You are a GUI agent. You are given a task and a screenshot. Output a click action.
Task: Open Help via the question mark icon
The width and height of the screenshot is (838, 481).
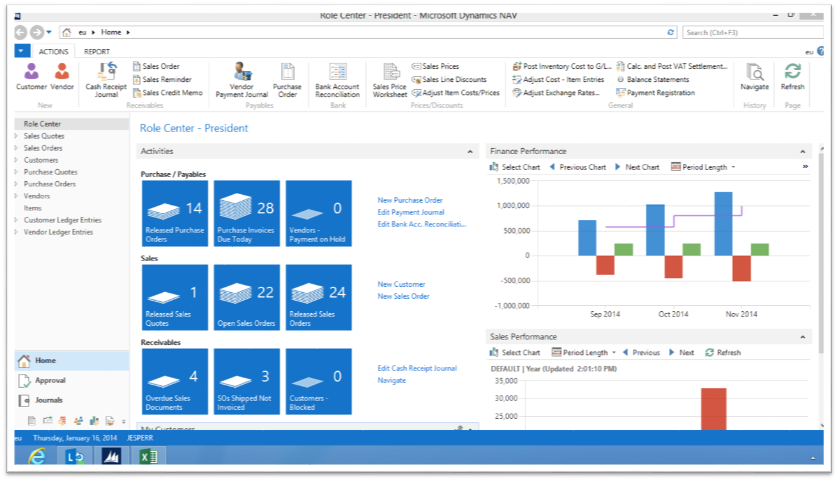click(821, 51)
